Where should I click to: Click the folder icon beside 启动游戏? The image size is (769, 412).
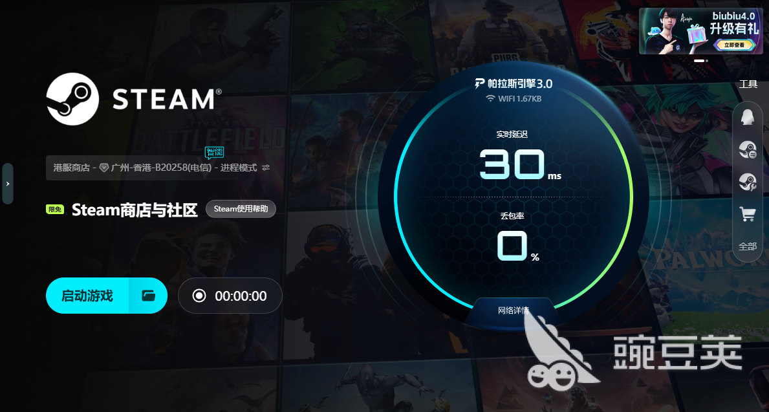(x=148, y=296)
